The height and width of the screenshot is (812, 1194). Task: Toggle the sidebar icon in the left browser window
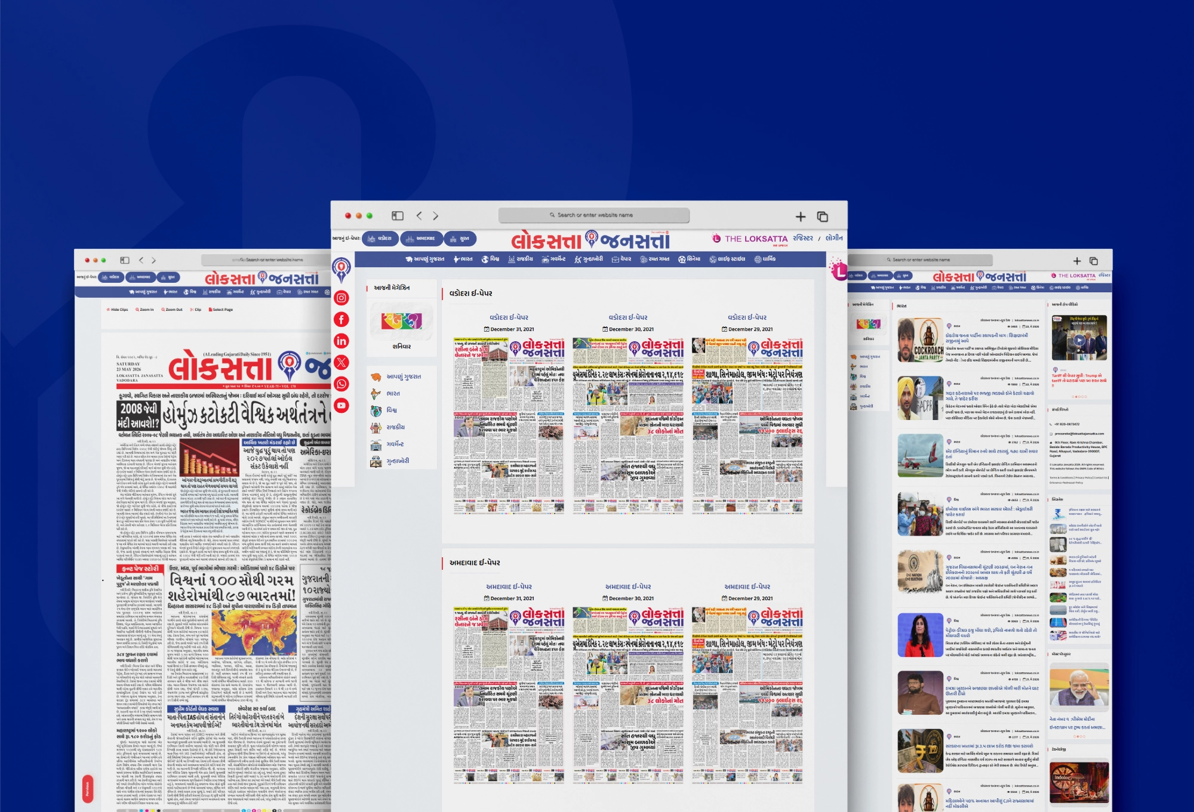[x=125, y=260]
